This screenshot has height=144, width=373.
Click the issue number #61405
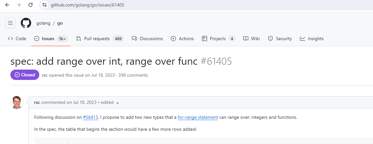tap(216, 61)
